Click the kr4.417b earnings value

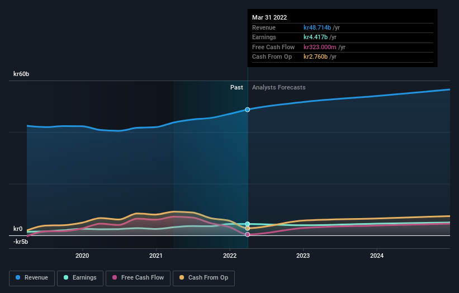pyautogui.click(x=315, y=37)
